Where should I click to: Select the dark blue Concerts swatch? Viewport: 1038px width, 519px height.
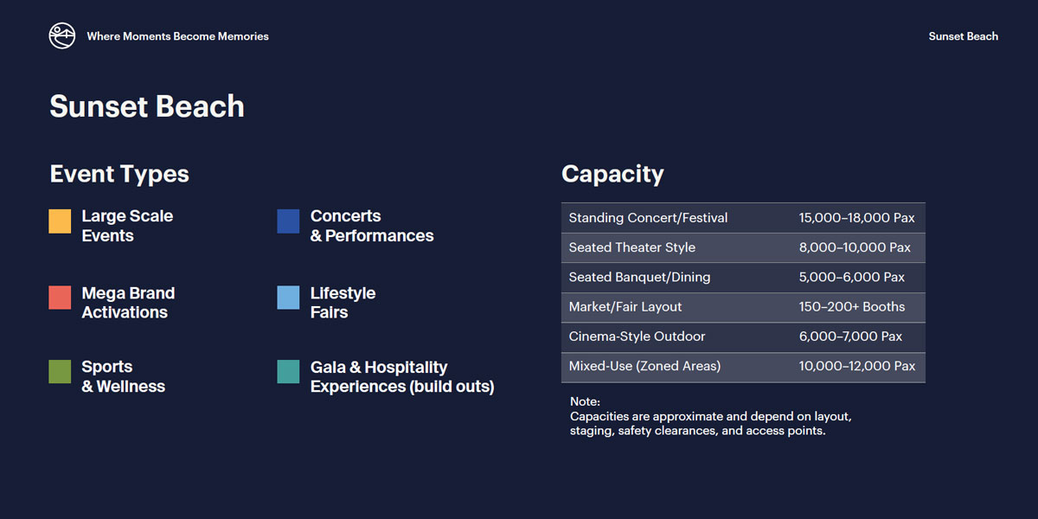[288, 221]
